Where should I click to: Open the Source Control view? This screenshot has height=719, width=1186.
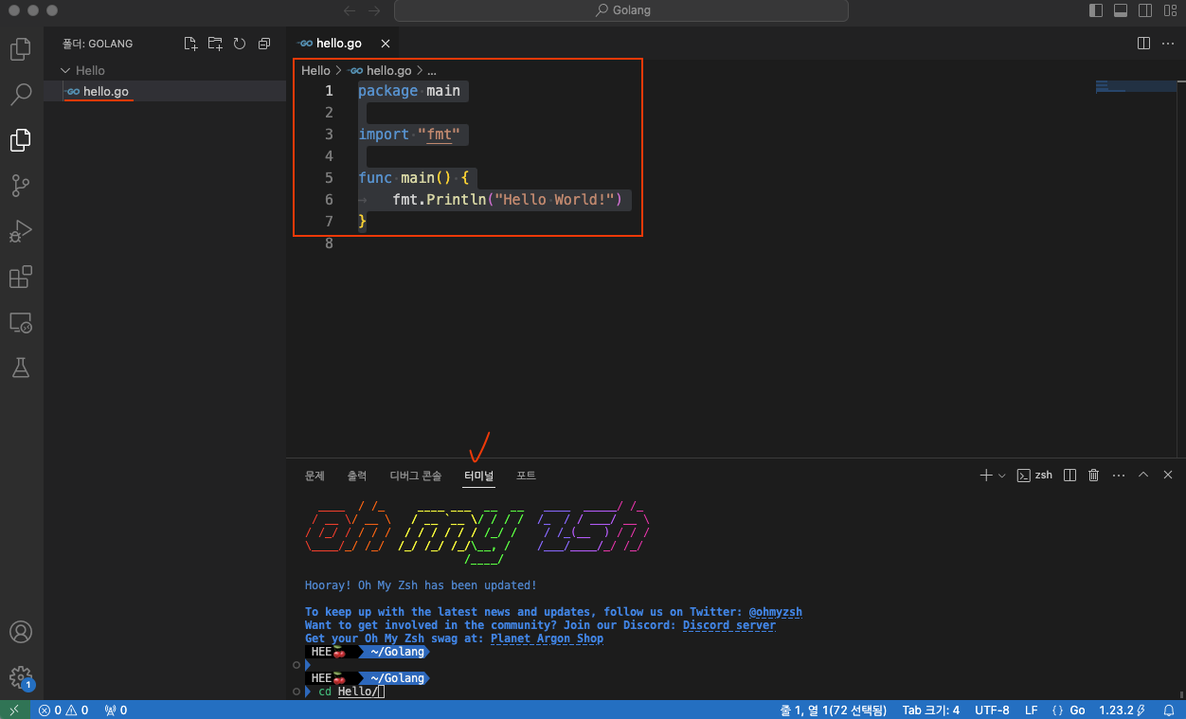21,186
